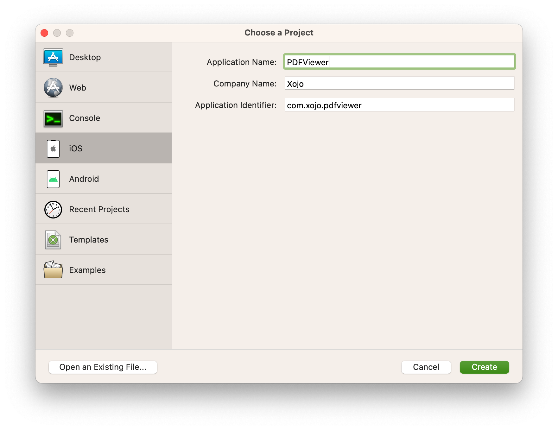Select the Desktop project icon
The width and height of the screenshot is (558, 430).
pos(53,57)
